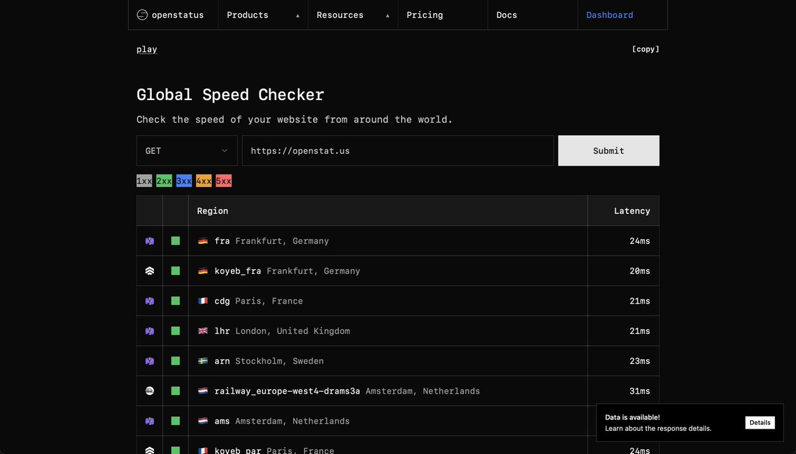Click the provider icon in the fra row
The image size is (796, 454).
(149, 241)
